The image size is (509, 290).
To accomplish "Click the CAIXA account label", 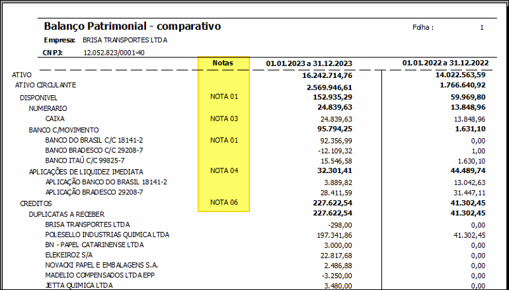I will click(x=55, y=119).
